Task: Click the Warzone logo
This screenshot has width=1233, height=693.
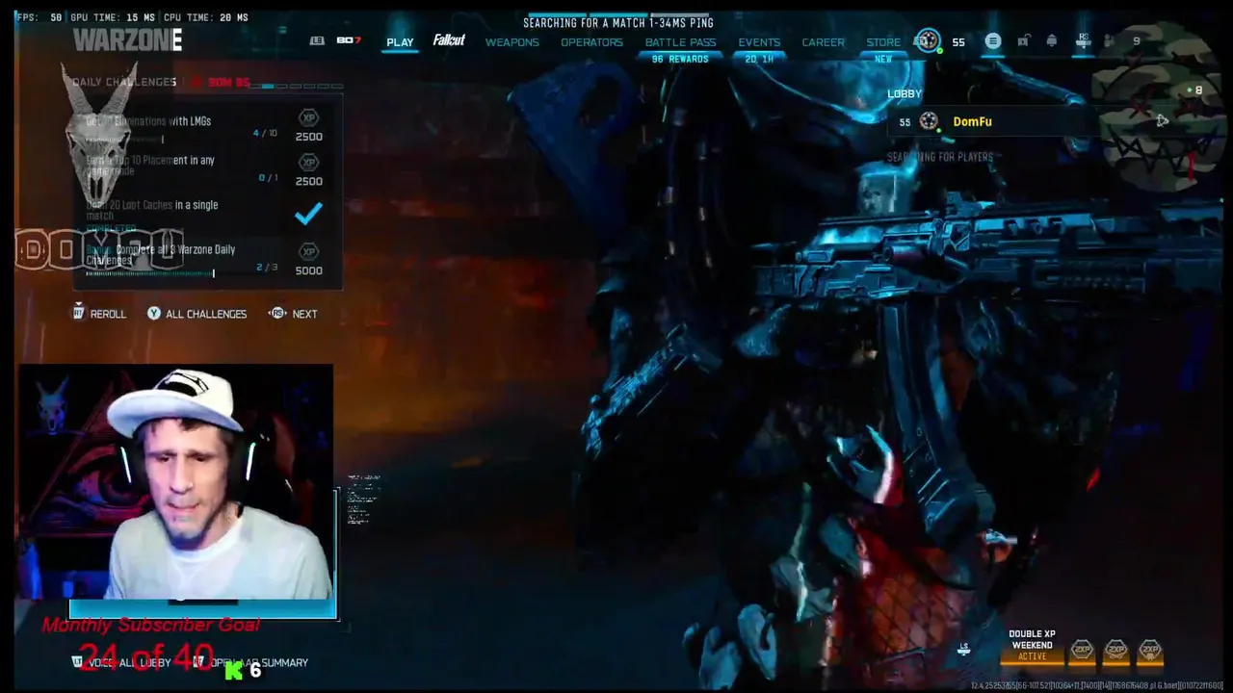Action: click(x=127, y=39)
